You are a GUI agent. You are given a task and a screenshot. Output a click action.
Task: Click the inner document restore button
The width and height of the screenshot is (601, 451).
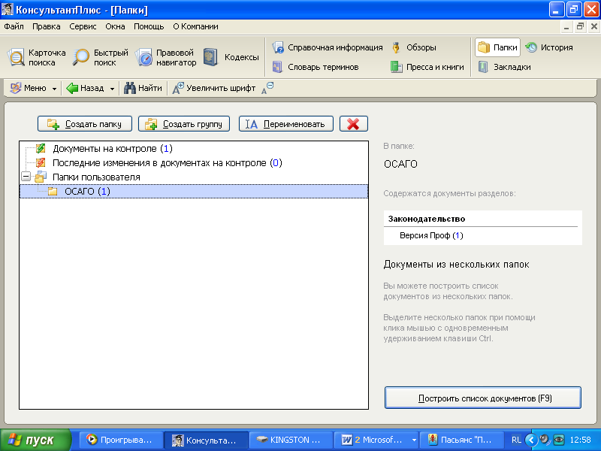pyautogui.click(x=580, y=26)
